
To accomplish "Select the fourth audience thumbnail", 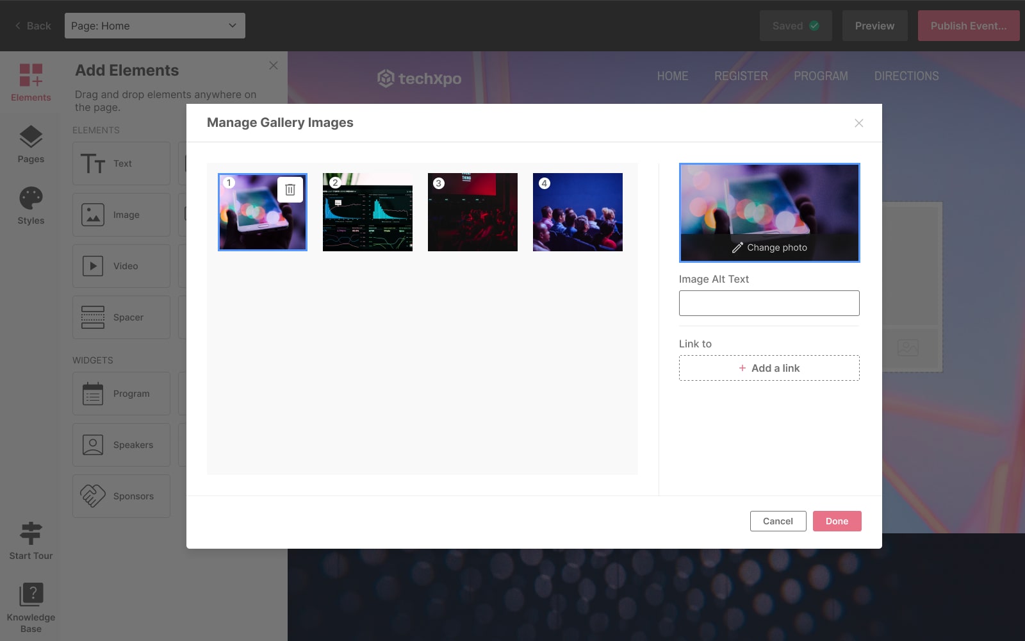I will pyautogui.click(x=578, y=212).
